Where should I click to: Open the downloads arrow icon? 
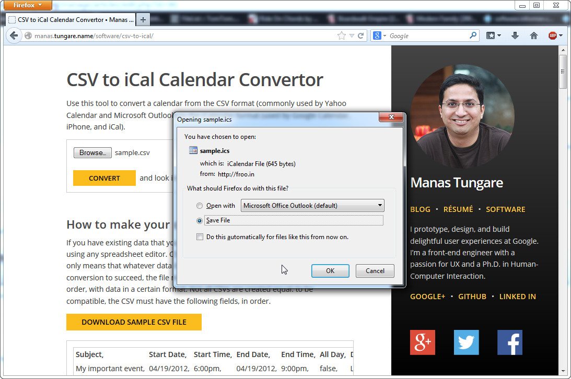coord(515,35)
